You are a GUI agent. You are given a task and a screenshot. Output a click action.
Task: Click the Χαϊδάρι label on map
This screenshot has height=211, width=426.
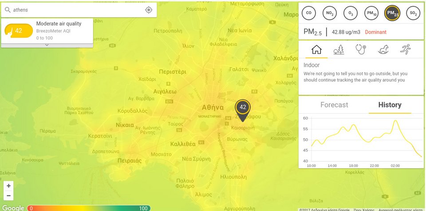tap(147, 79)
